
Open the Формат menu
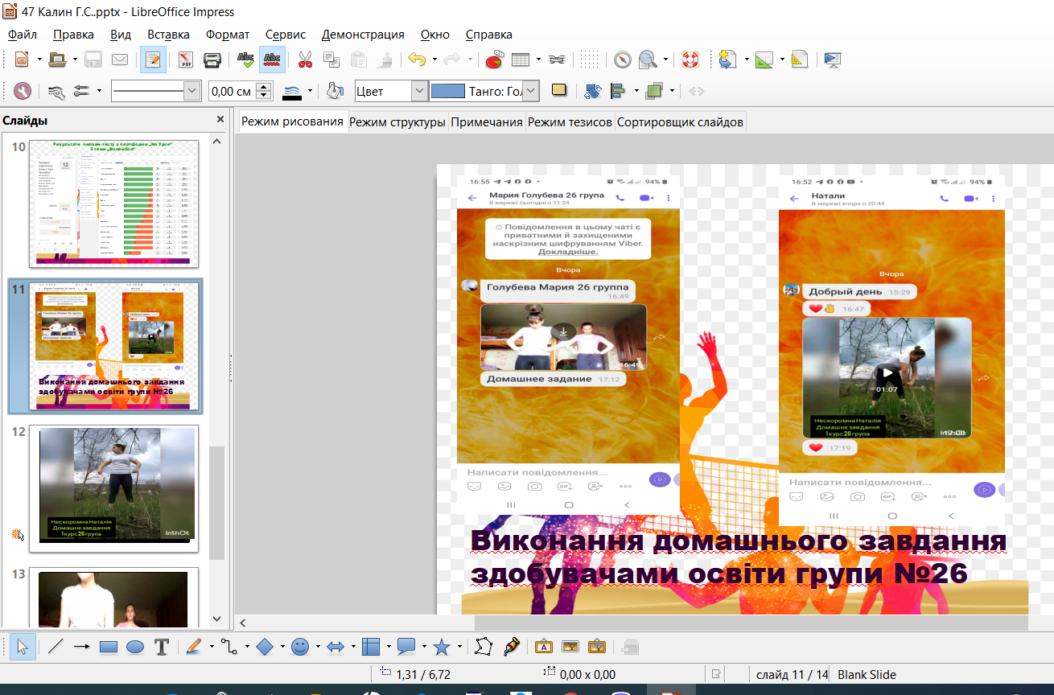227,35
